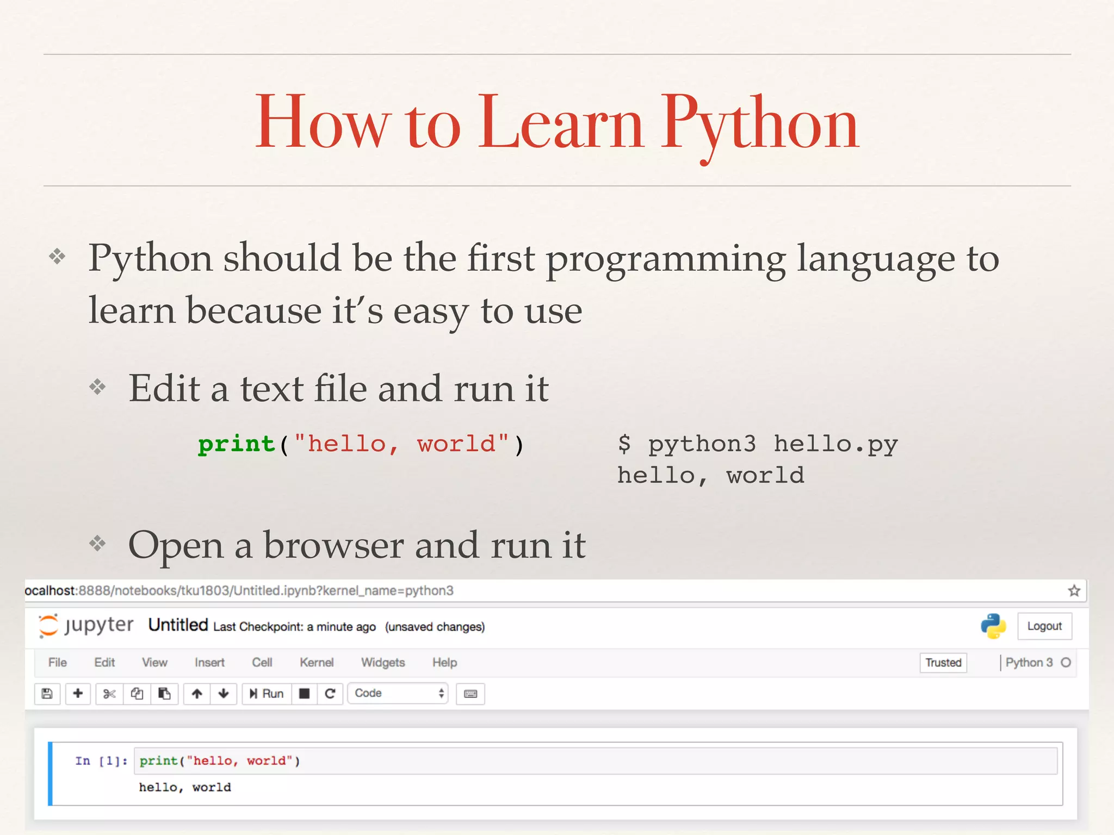This screenshot has width=1114, height=835.
Task: Click the Last Checkpoint text
Action: [x=294, y=627]
